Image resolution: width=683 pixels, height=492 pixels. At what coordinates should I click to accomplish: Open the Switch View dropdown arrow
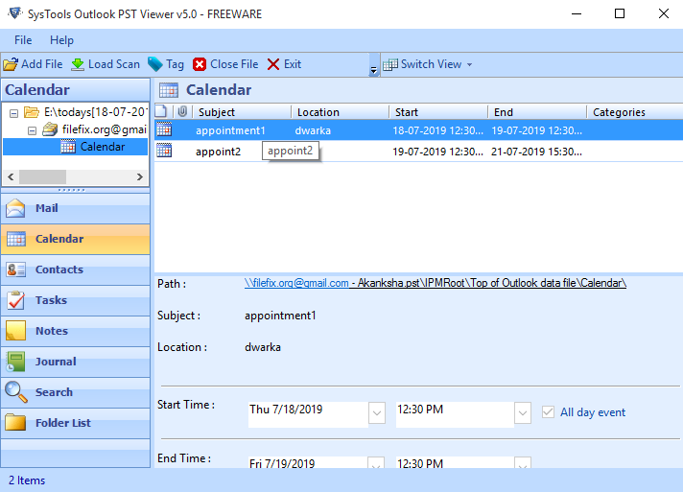470,64
